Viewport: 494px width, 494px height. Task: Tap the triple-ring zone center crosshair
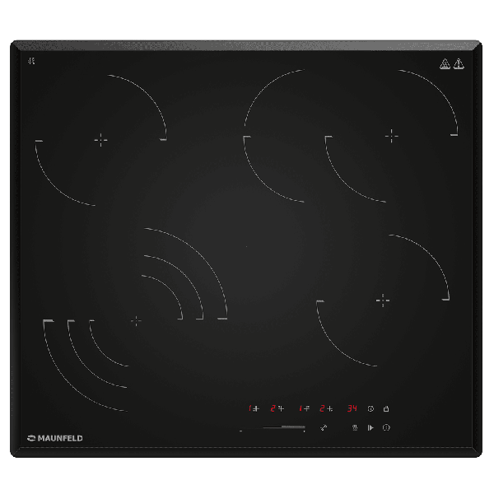[x=136, y=321]
